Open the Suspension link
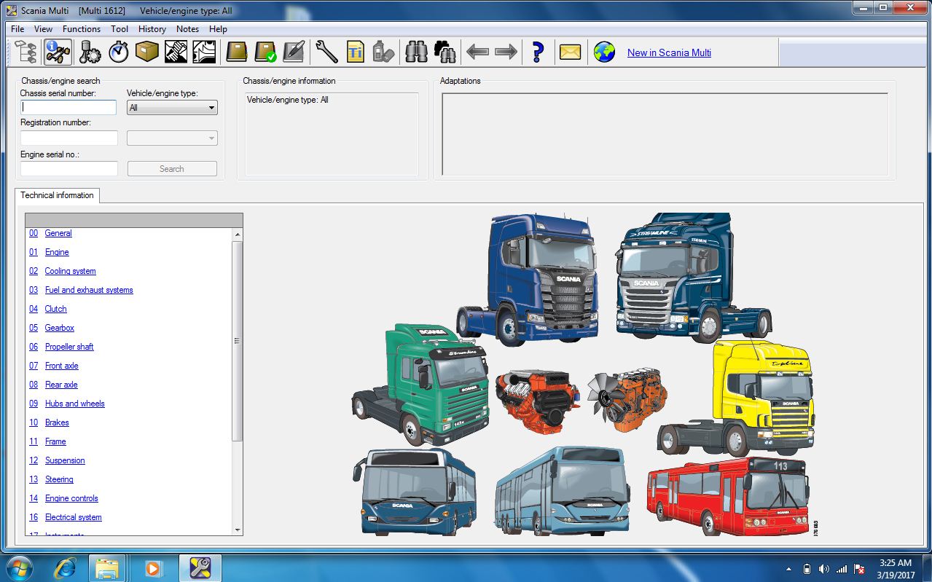932x582 pixels. pyautogui.click(x=65, y=460)
